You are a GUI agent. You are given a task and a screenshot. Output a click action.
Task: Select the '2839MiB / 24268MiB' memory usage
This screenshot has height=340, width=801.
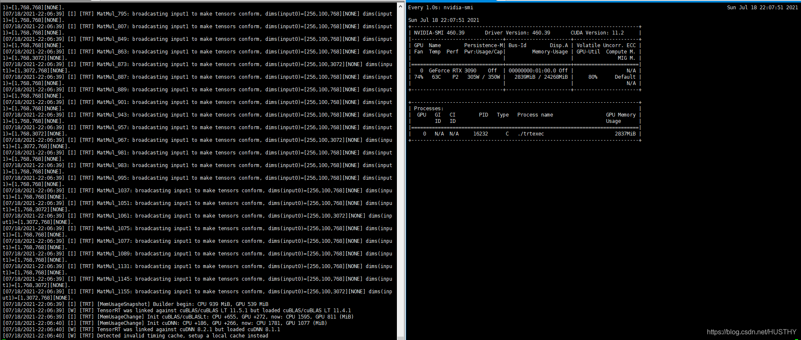click(x=541, y=77)
